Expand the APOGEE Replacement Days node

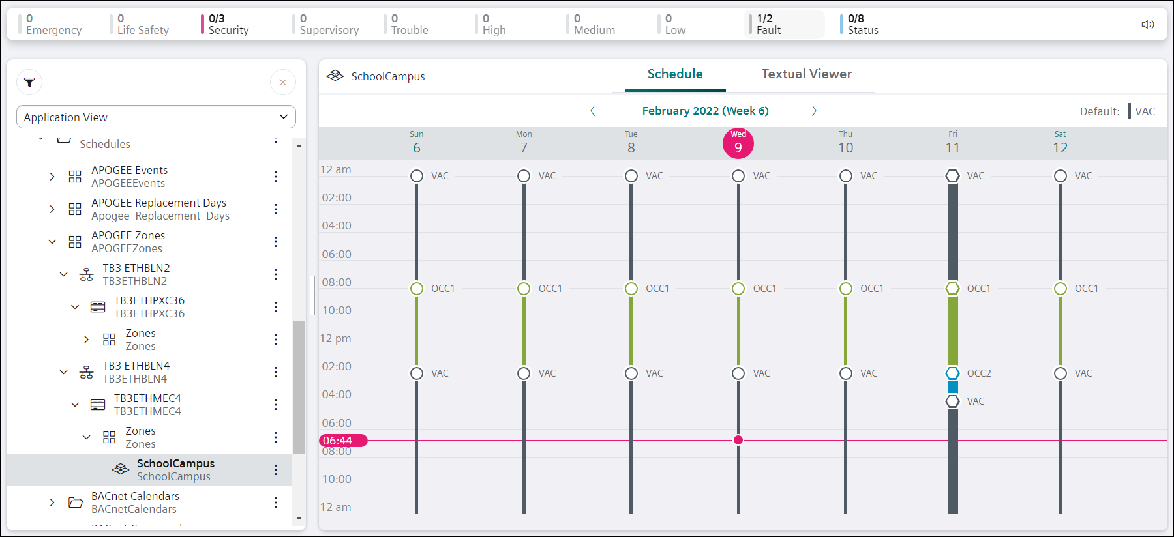52,209
